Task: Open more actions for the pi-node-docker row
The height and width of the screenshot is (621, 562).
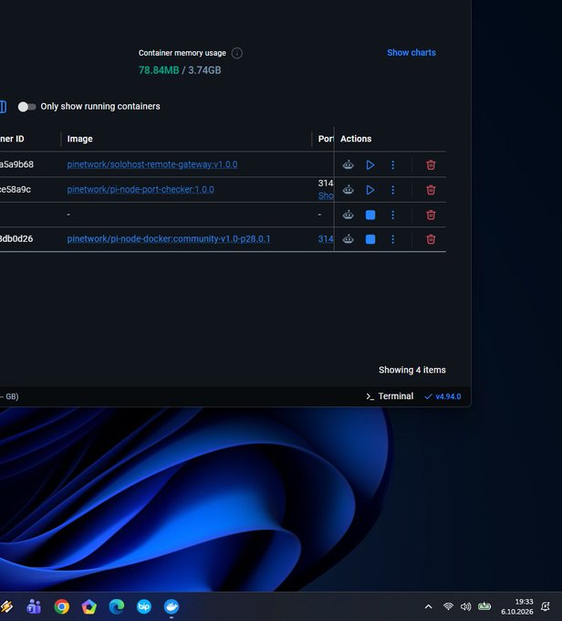Action: click(x=392, y=239)
